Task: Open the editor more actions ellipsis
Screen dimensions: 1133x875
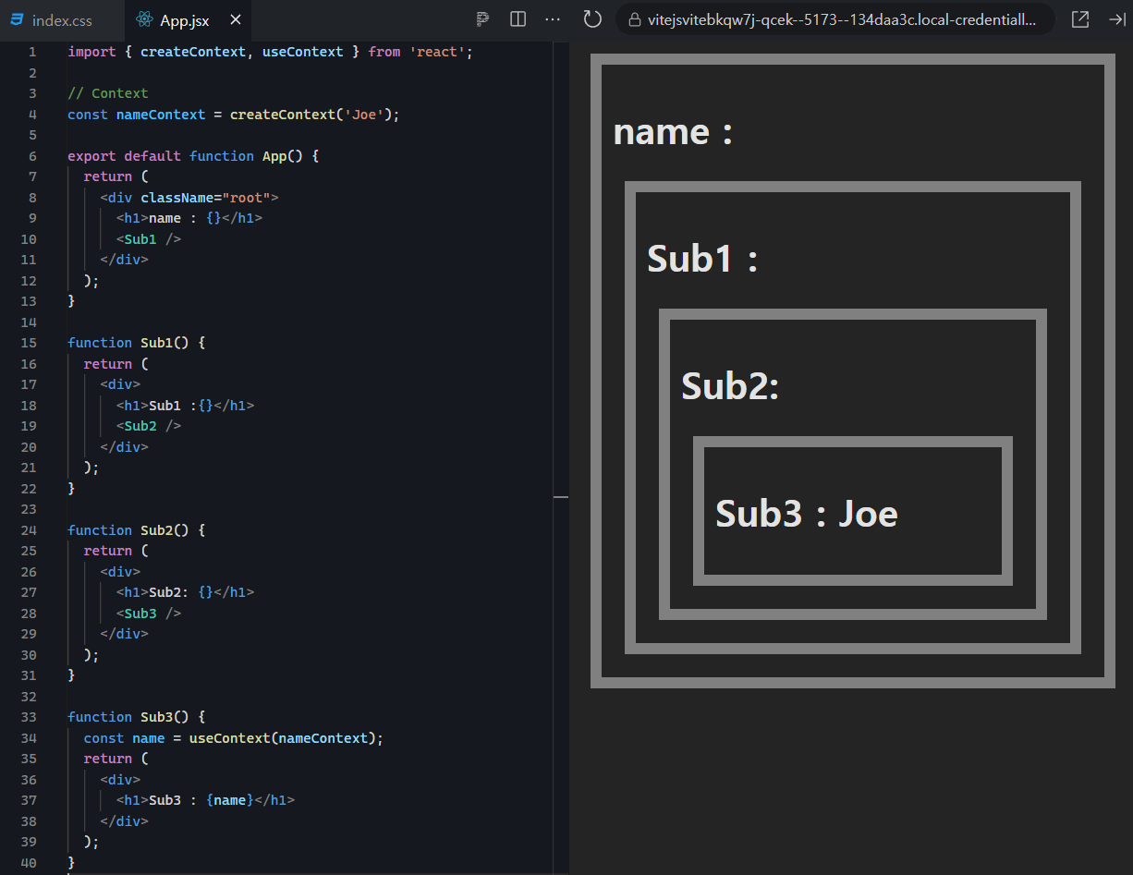Action: (x=554, y=19)
